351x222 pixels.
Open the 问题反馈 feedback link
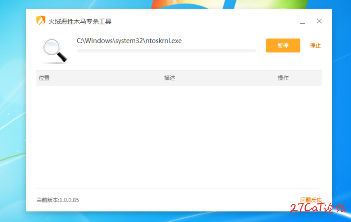coord(311,200)
